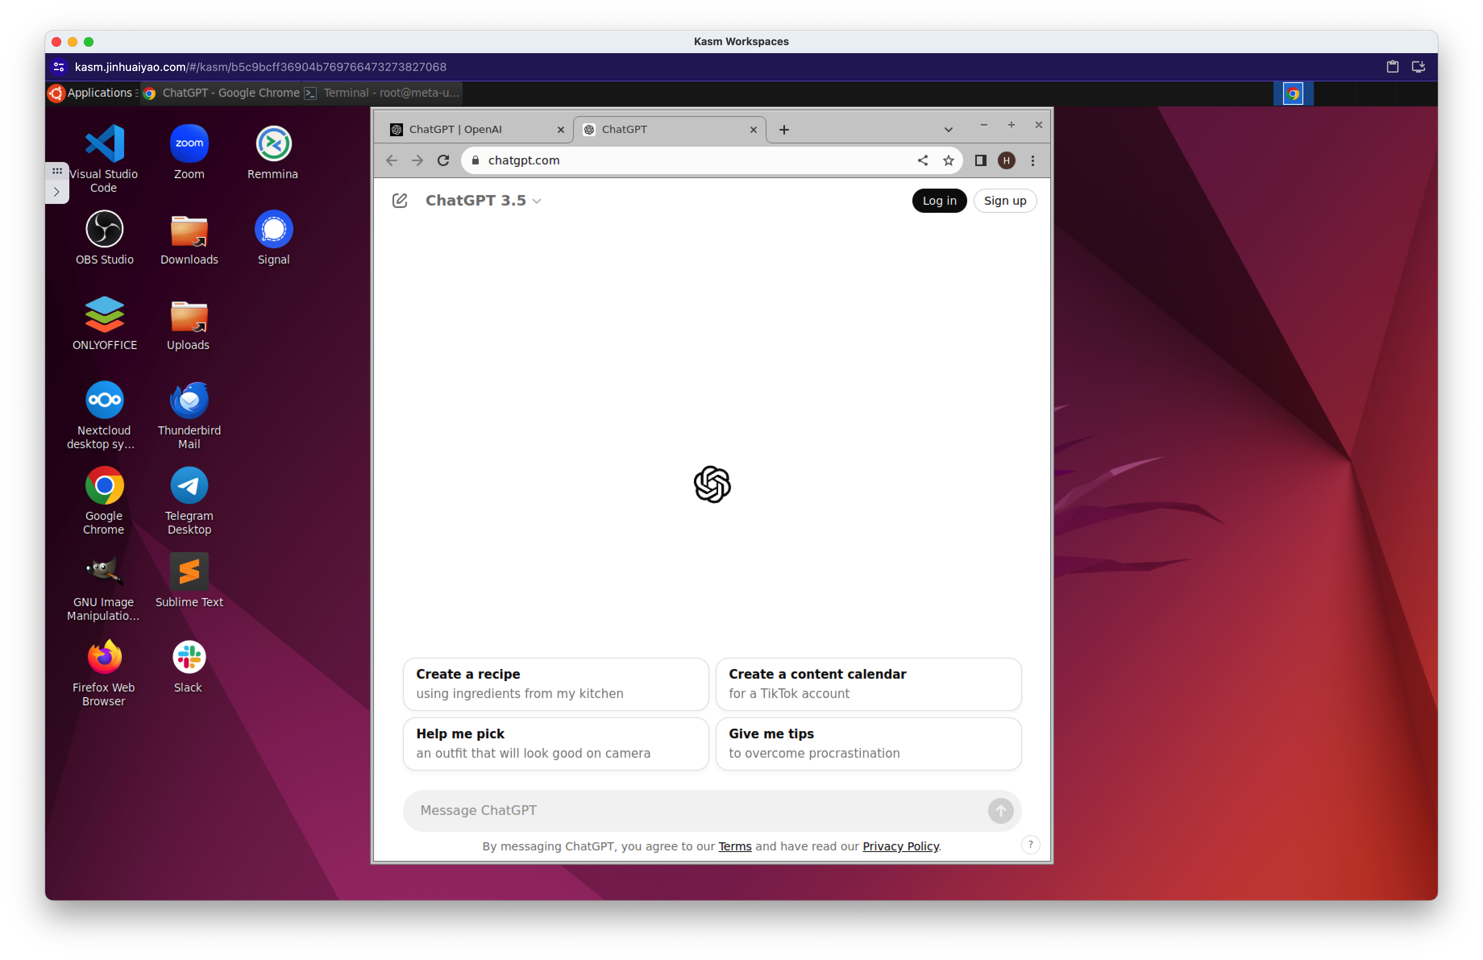Open Google Chrome desktop icon
The height and width of the screenshot is (960, 1483).
click(104, 500)
